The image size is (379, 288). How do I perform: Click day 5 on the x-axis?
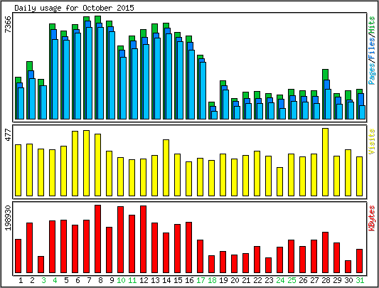[x=66, y=280]
